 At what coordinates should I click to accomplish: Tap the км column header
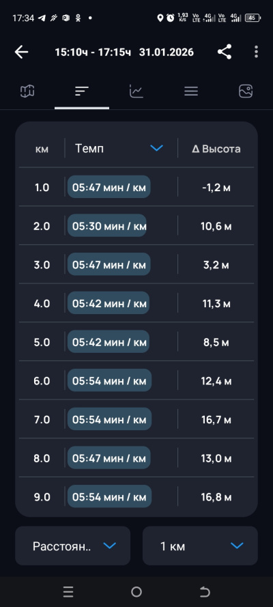[x=42, y=149]
